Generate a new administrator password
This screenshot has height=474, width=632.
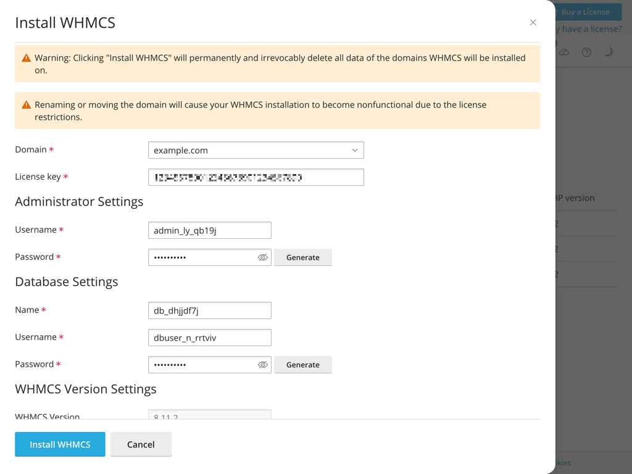(302, 257)
